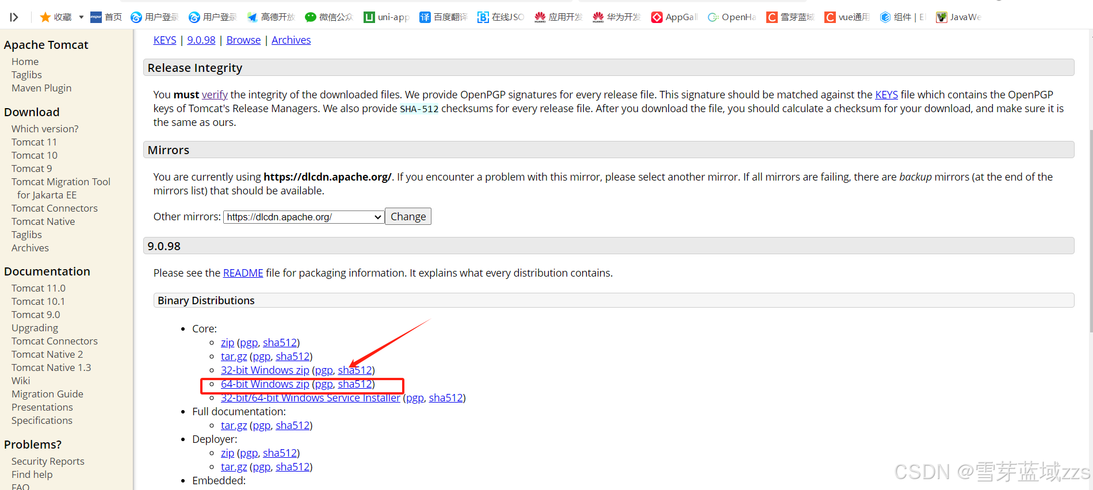Download the Deployer tar.gz
The image size is (1093, 490).
tap(234, 467)
